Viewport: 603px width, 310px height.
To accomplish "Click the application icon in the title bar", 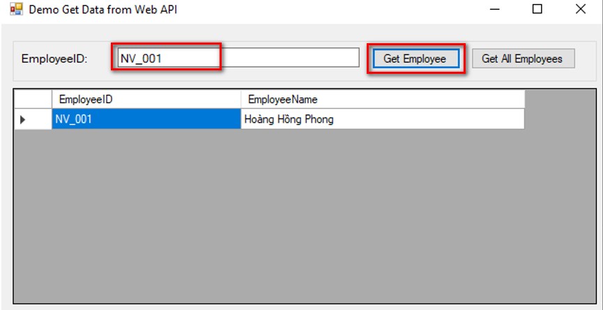I will [x=17, y=9].
